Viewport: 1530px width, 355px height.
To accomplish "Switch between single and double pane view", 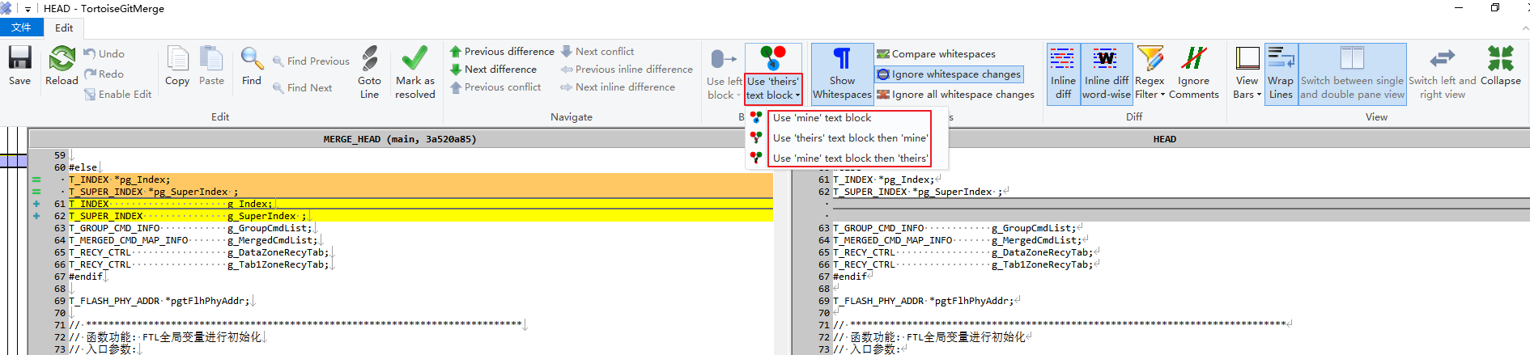I will pyautogui.click(x=1352, y=73).
